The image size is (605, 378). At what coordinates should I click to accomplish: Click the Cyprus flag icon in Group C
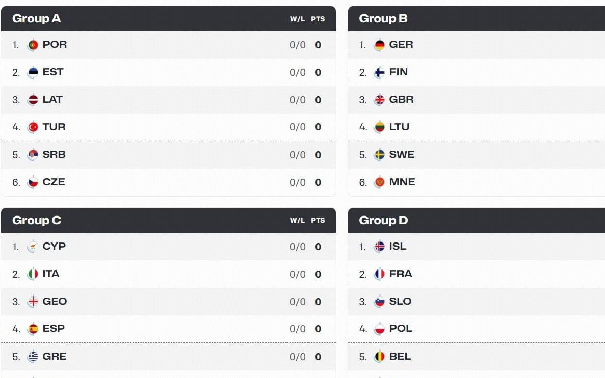click(x=33, y=247)
